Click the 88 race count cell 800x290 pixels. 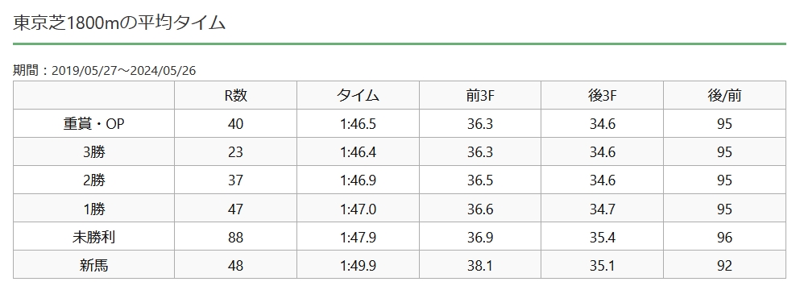236,238
